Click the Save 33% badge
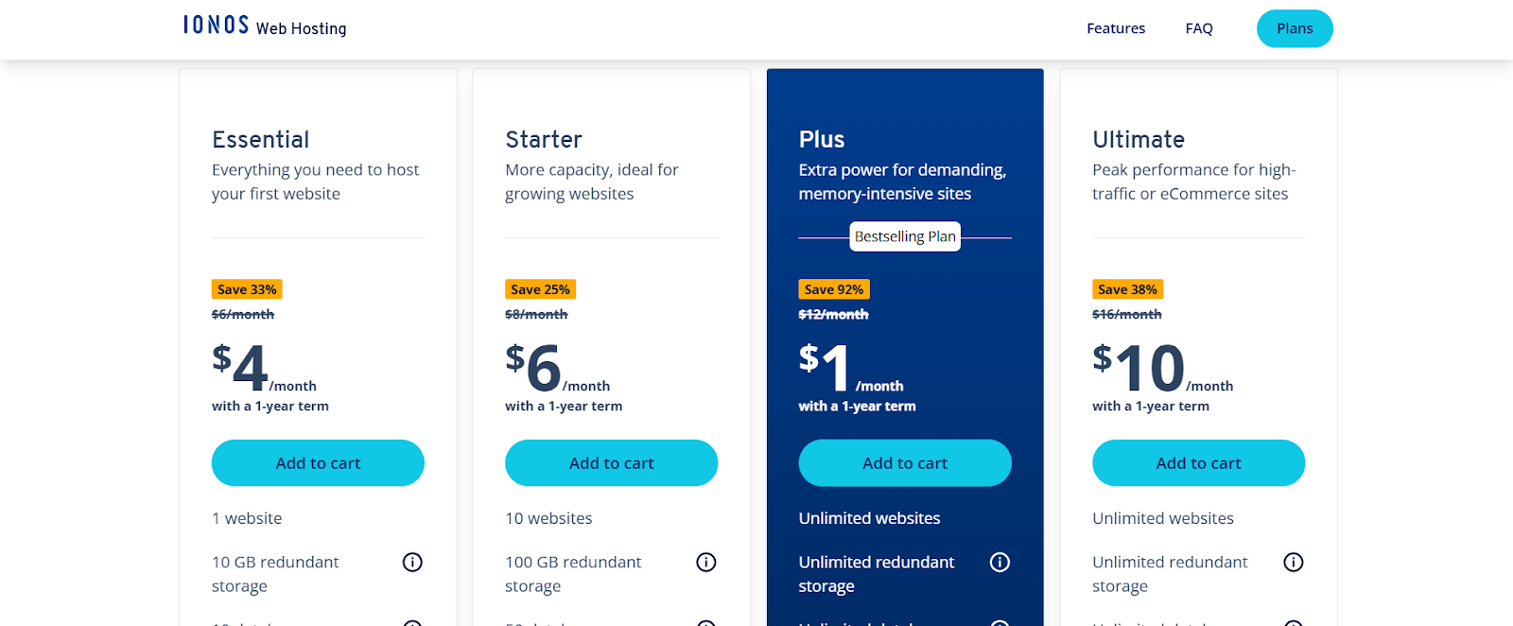Image resolution: width=1513 pixels, height=626 pixels. [x=247, y=289]
